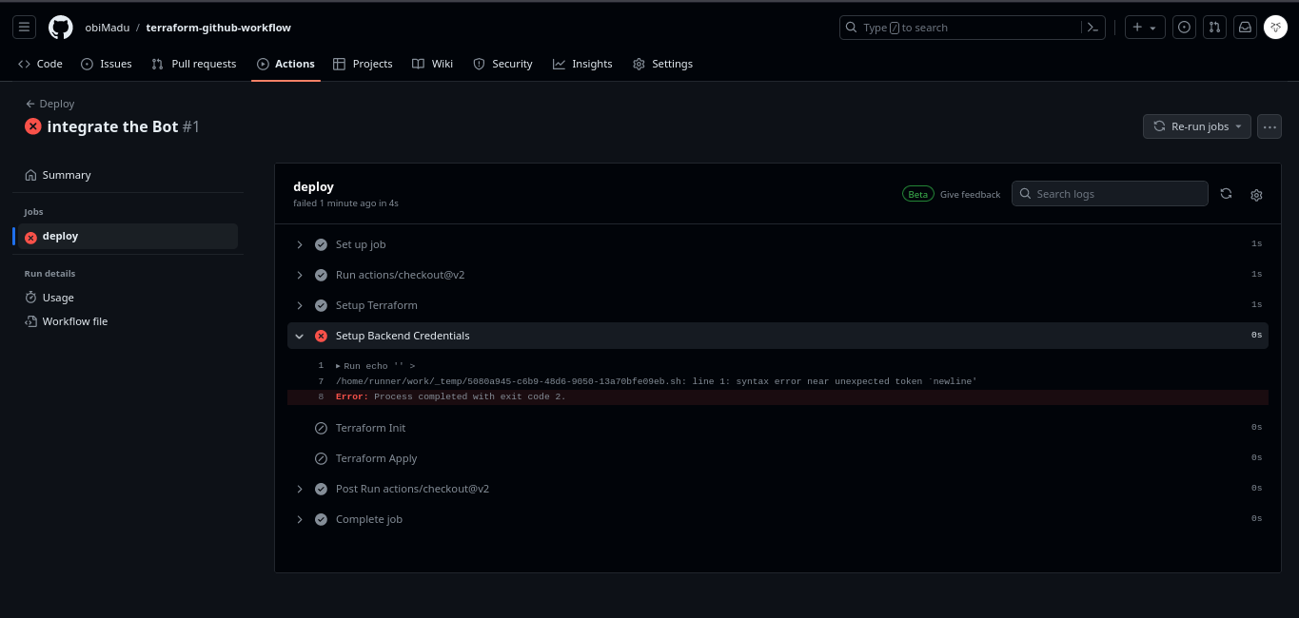
Task: Go to the Security tab
Action: pyautogui.click(x=502, y=64)
